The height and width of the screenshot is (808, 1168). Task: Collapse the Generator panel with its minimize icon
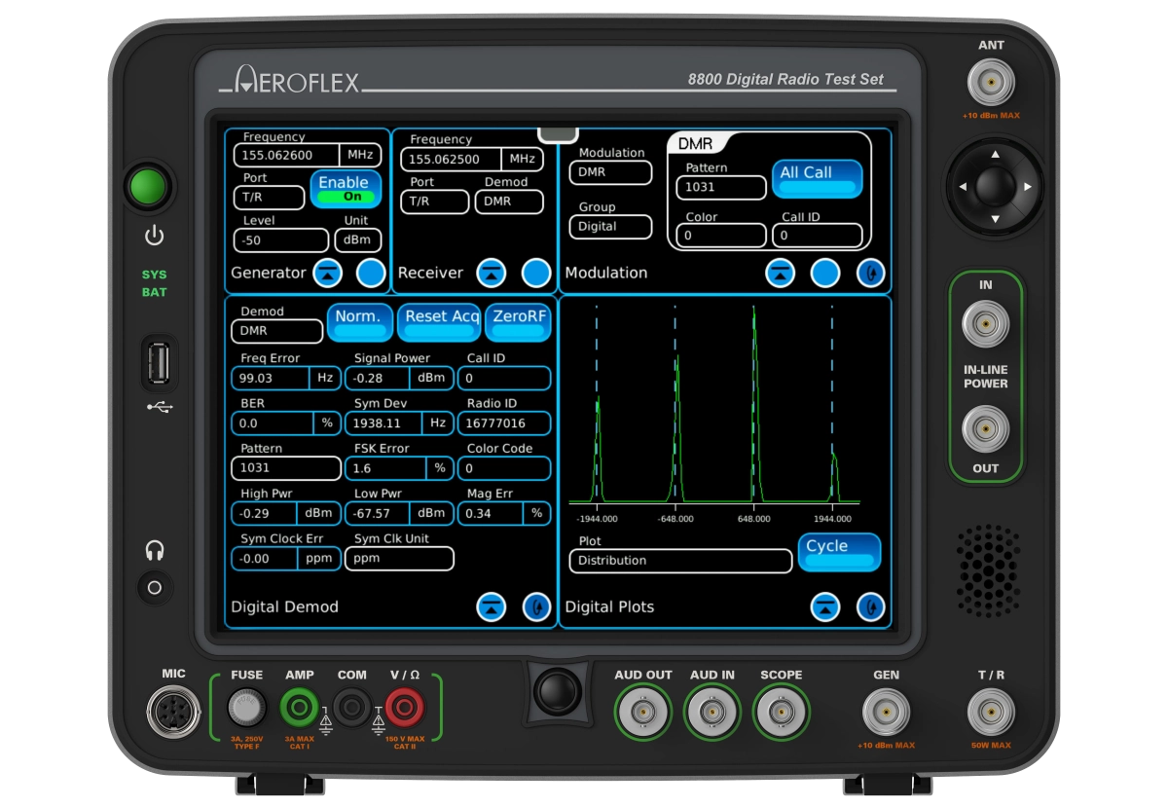[x=327, y=274]
